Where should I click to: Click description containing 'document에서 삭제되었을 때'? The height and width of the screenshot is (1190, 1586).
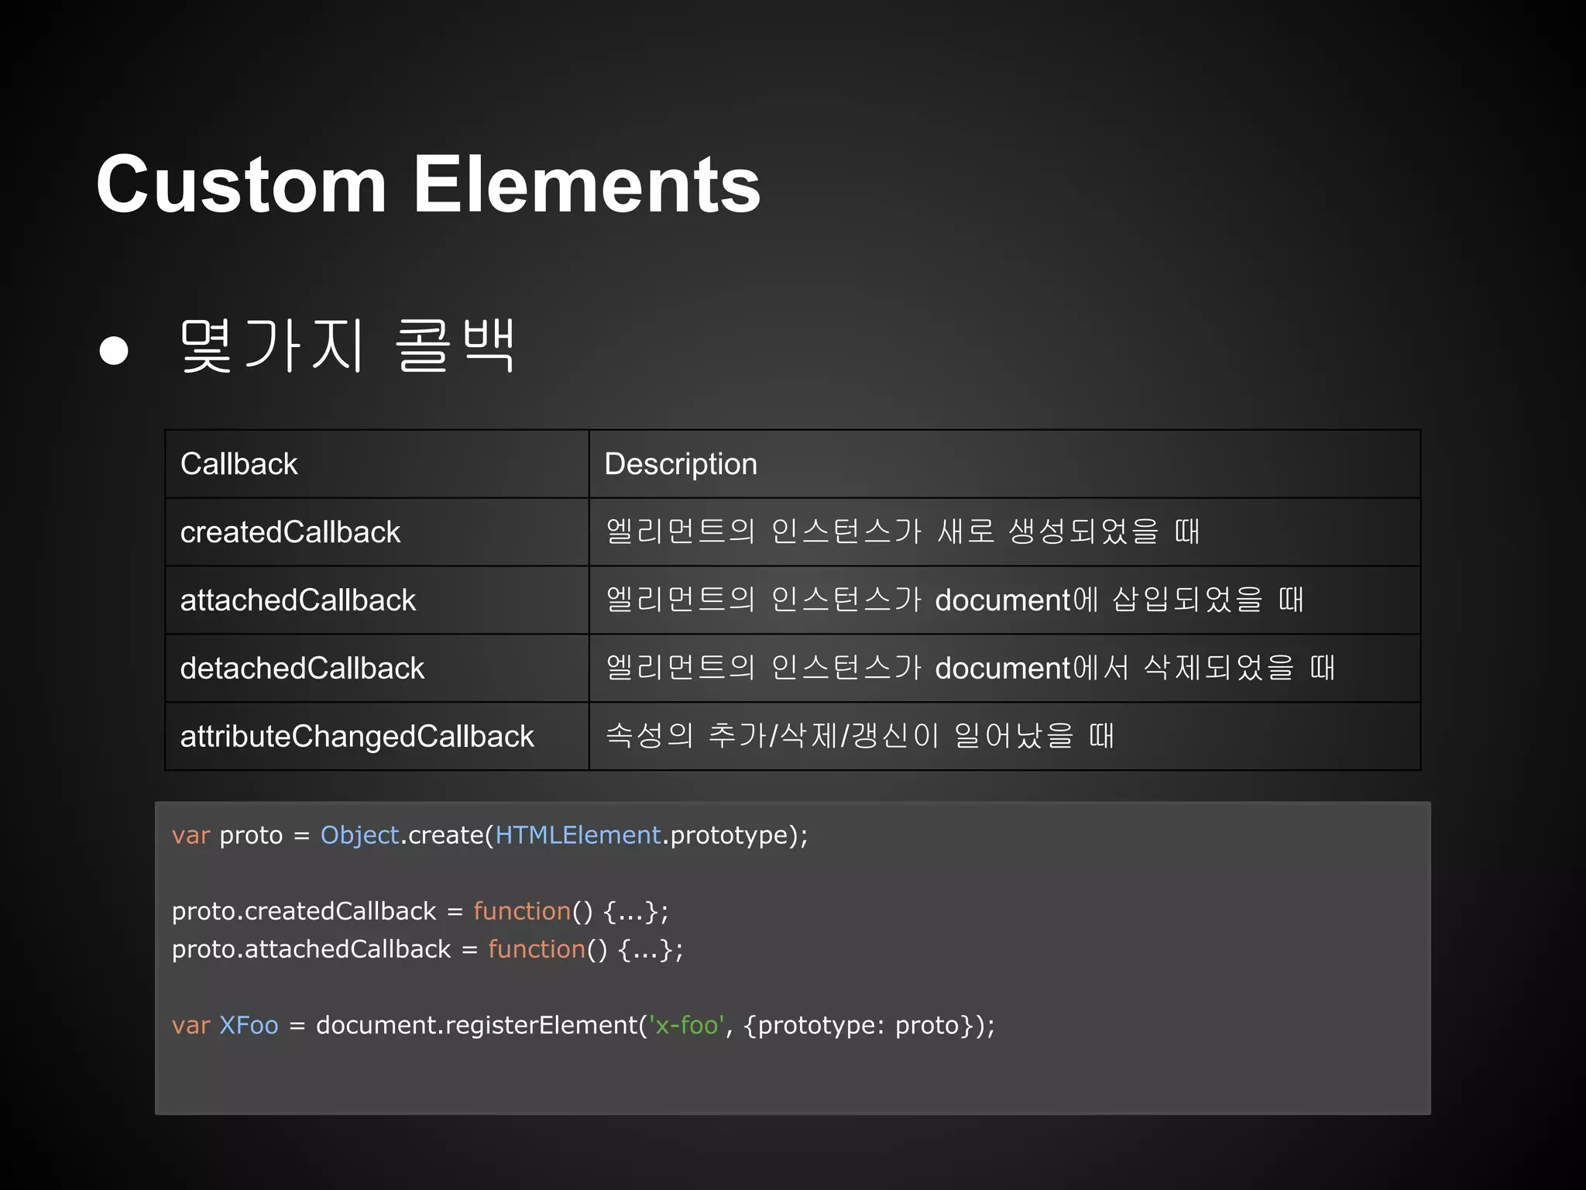pyautogui.click(x=970, y=668)
